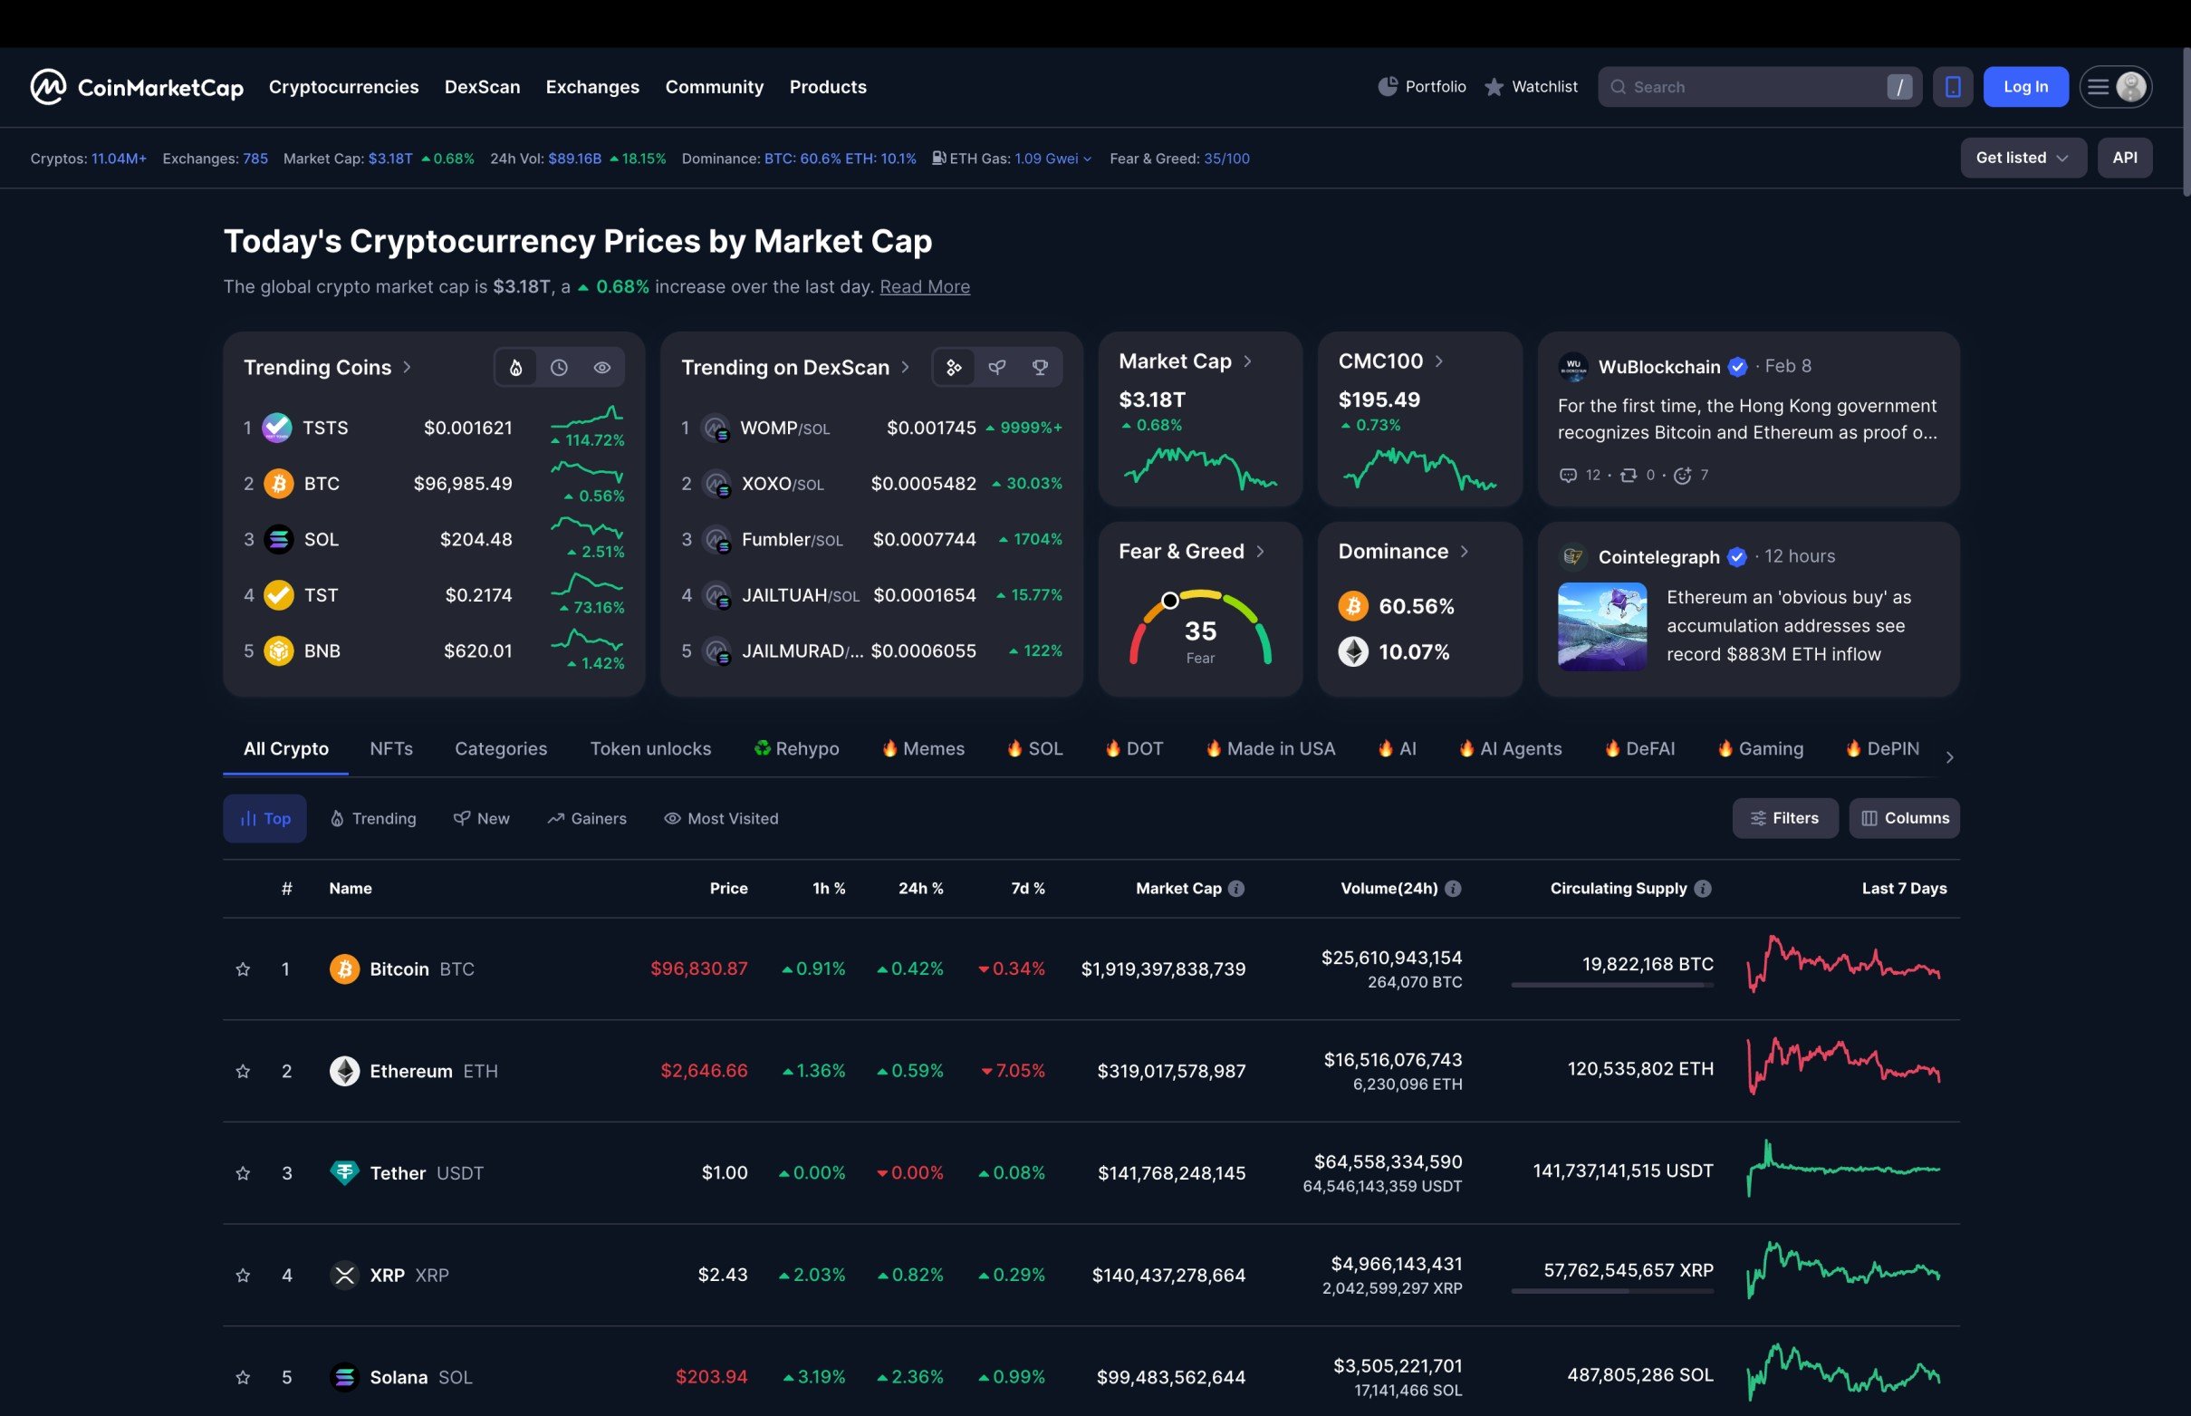Click the Bitcoin icon in Dominance card
Screen dimensions: 2191x1416
tap(1353, 606)
